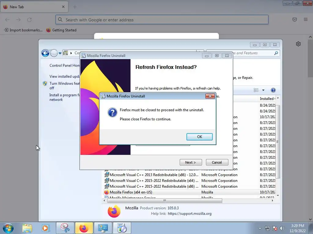Click the change your view icon
Screen dimensions: 313x234
coord(256,90)
